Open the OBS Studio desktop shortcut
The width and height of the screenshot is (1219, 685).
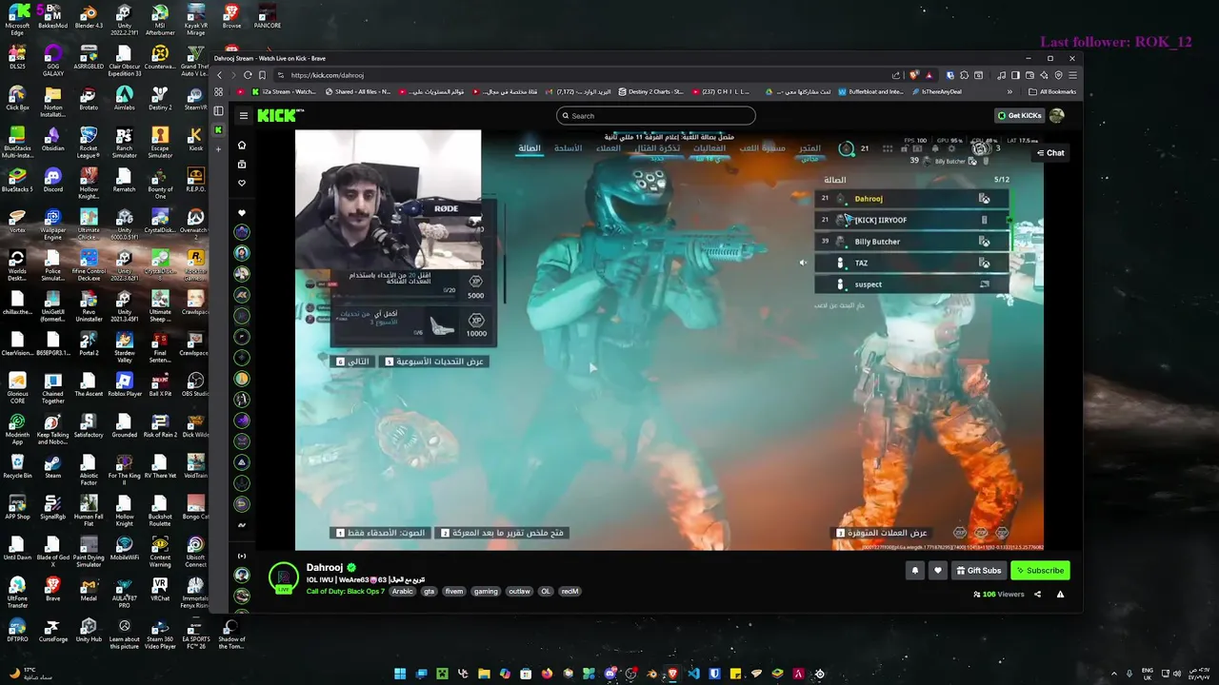195,384
